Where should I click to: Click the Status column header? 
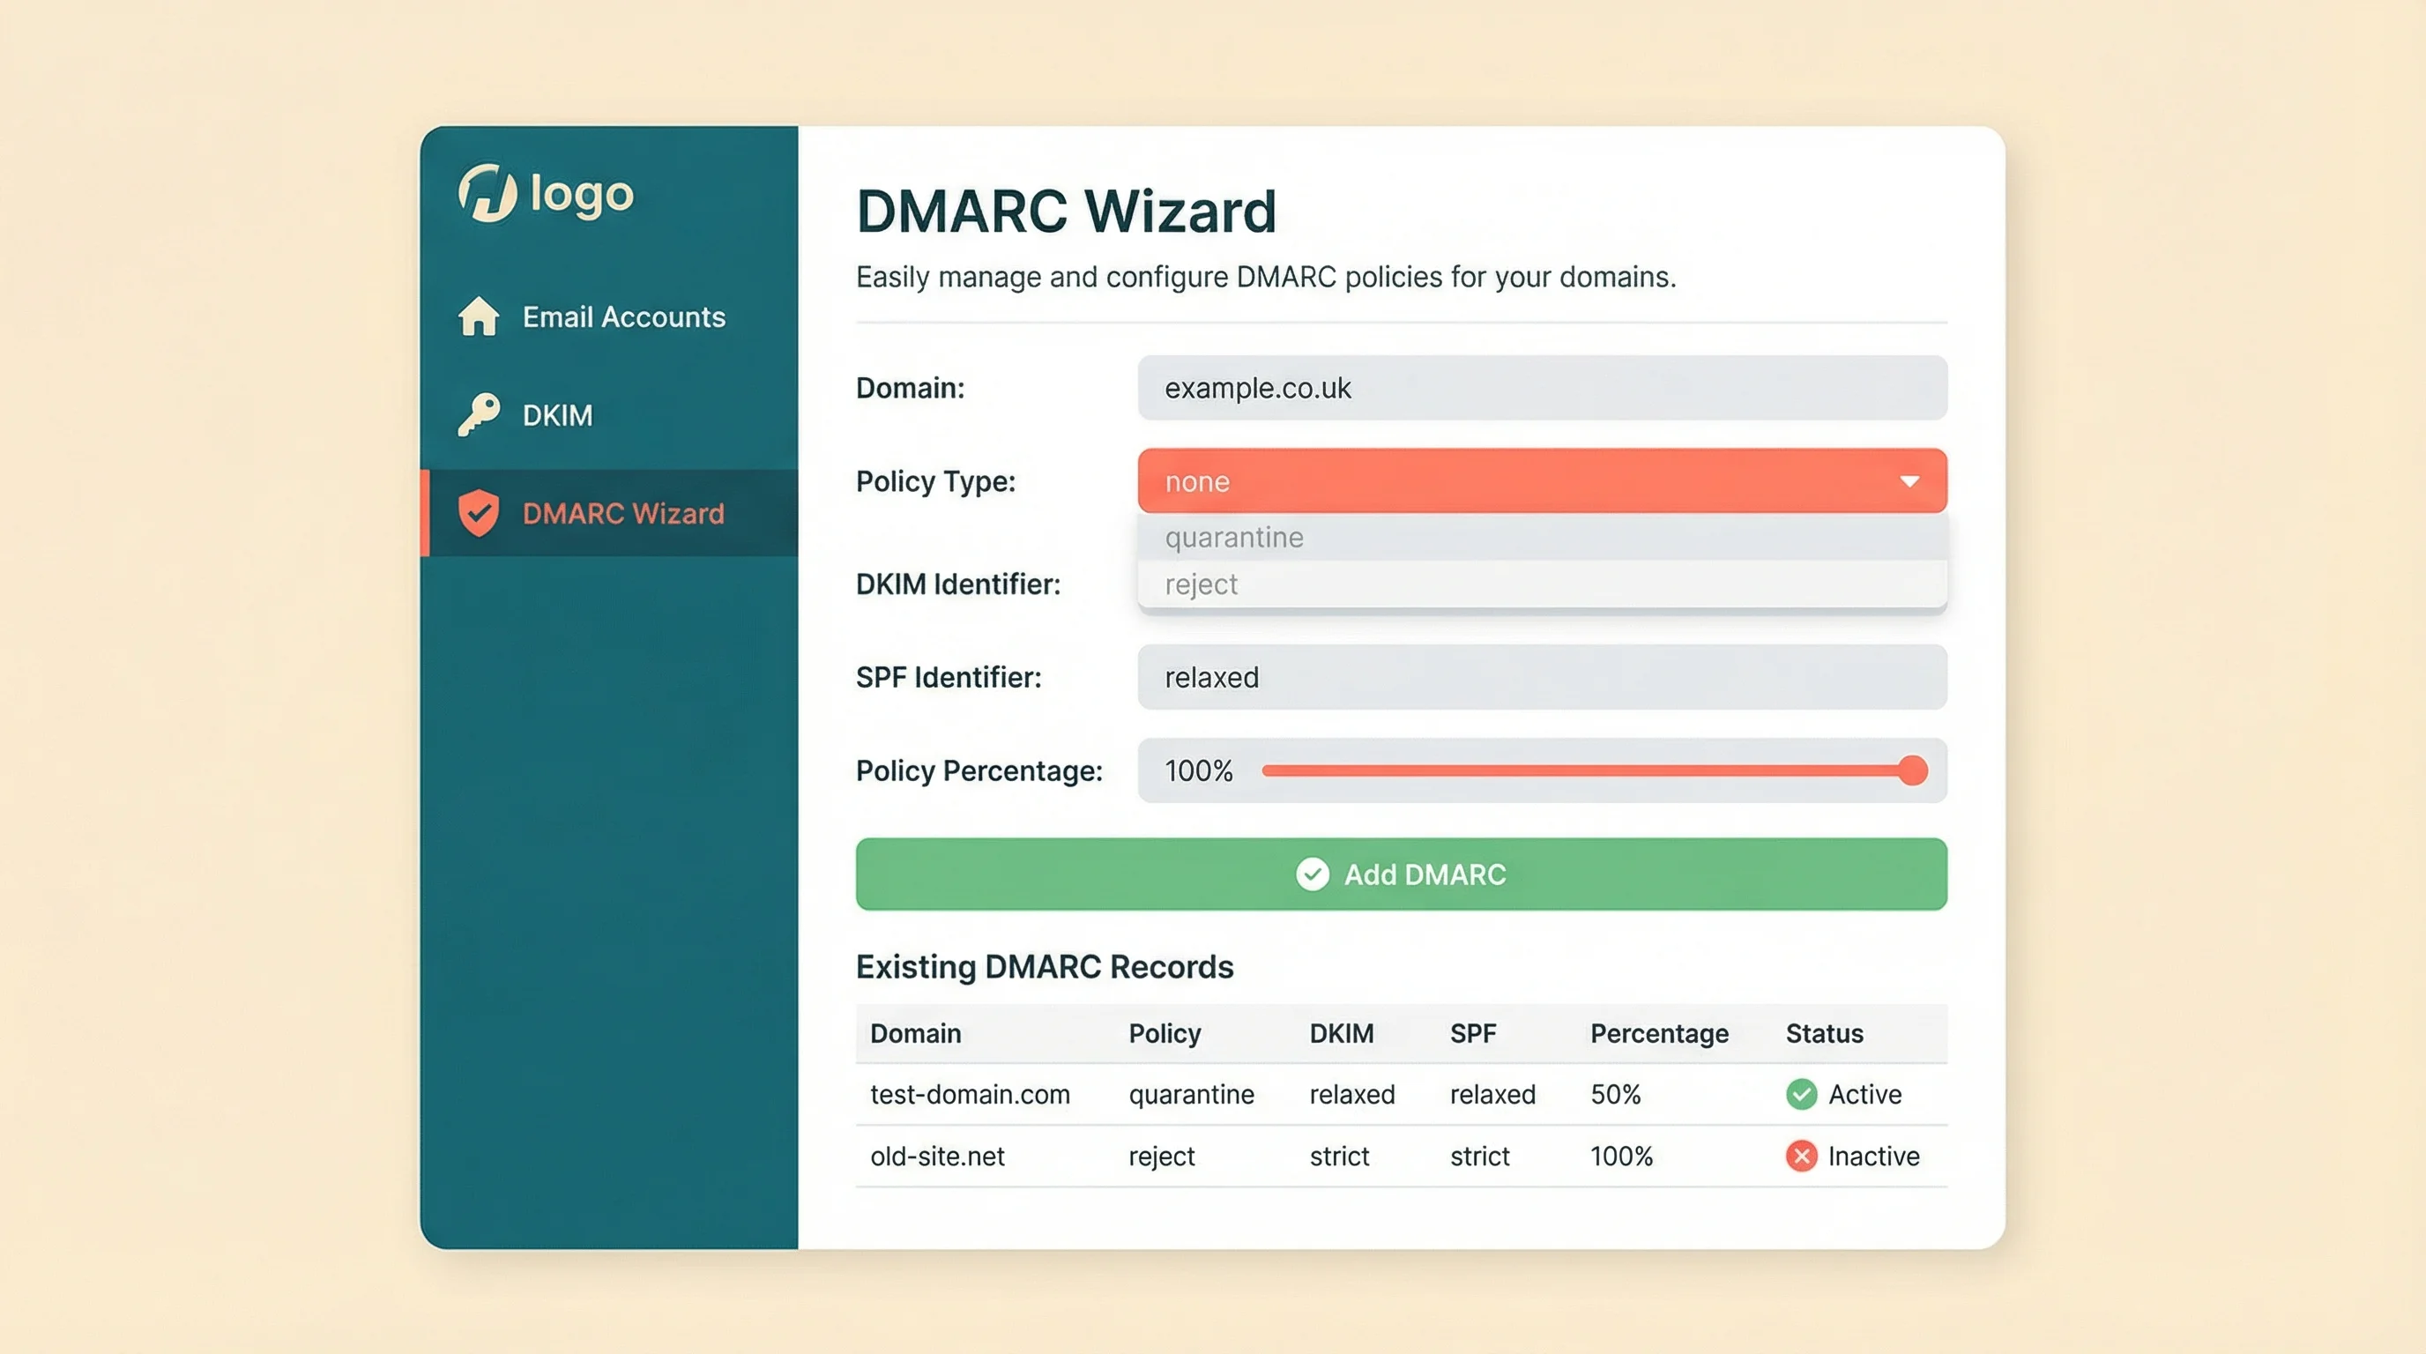1824,1033
